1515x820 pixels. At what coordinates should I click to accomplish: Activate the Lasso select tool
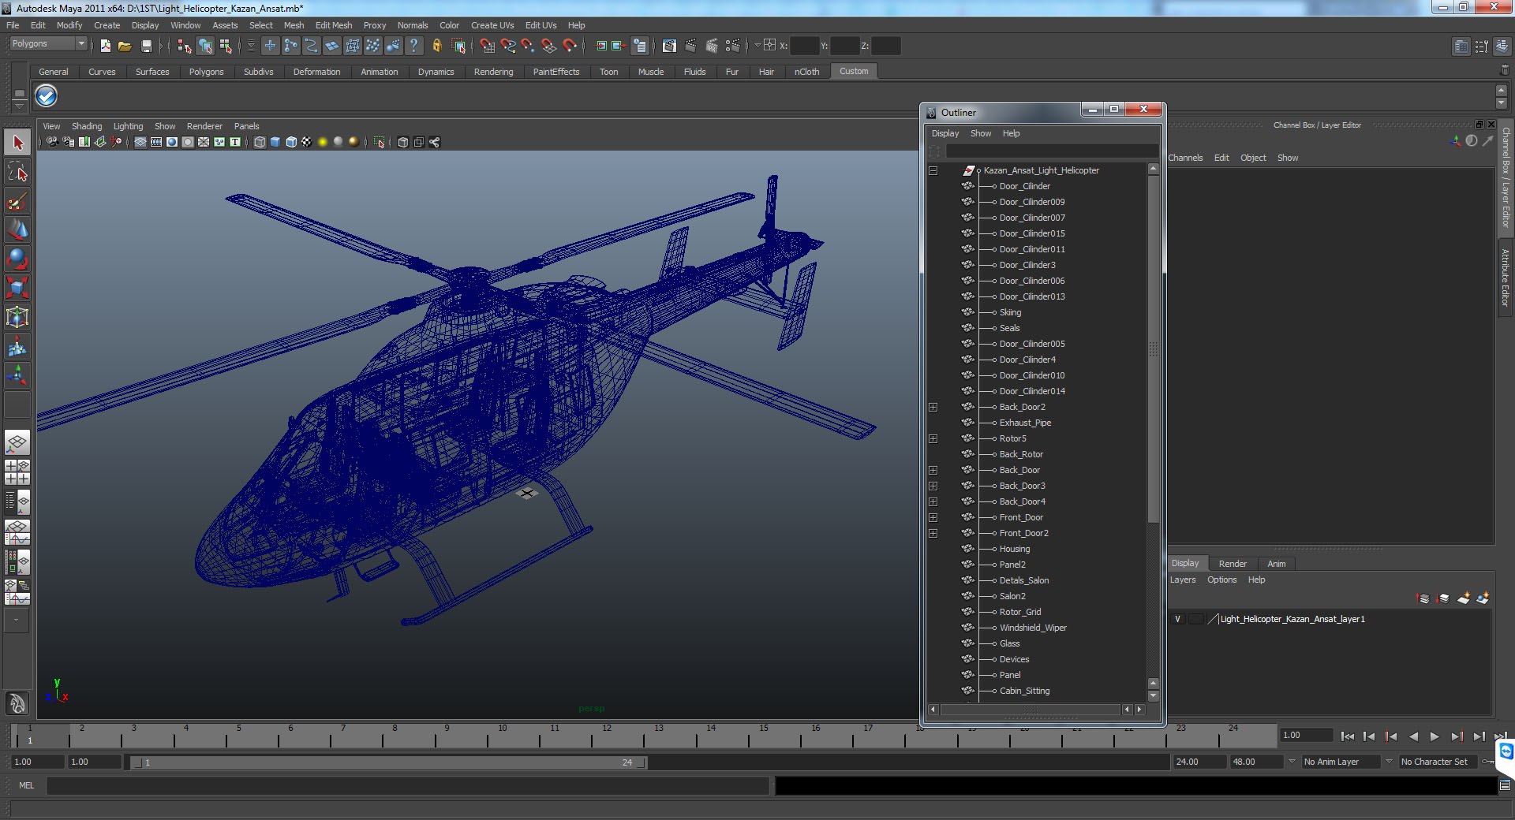pyautogui.click(x=17, y=172)
